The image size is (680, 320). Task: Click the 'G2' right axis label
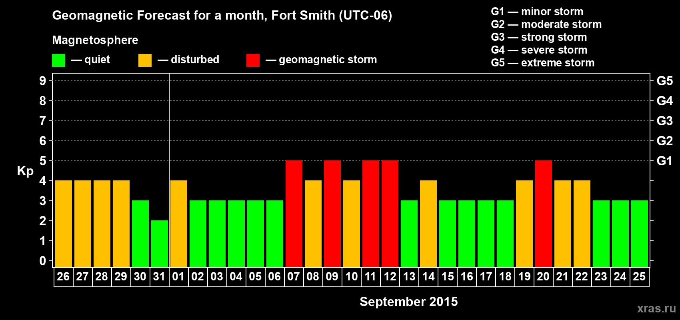[x=665, y=141]
